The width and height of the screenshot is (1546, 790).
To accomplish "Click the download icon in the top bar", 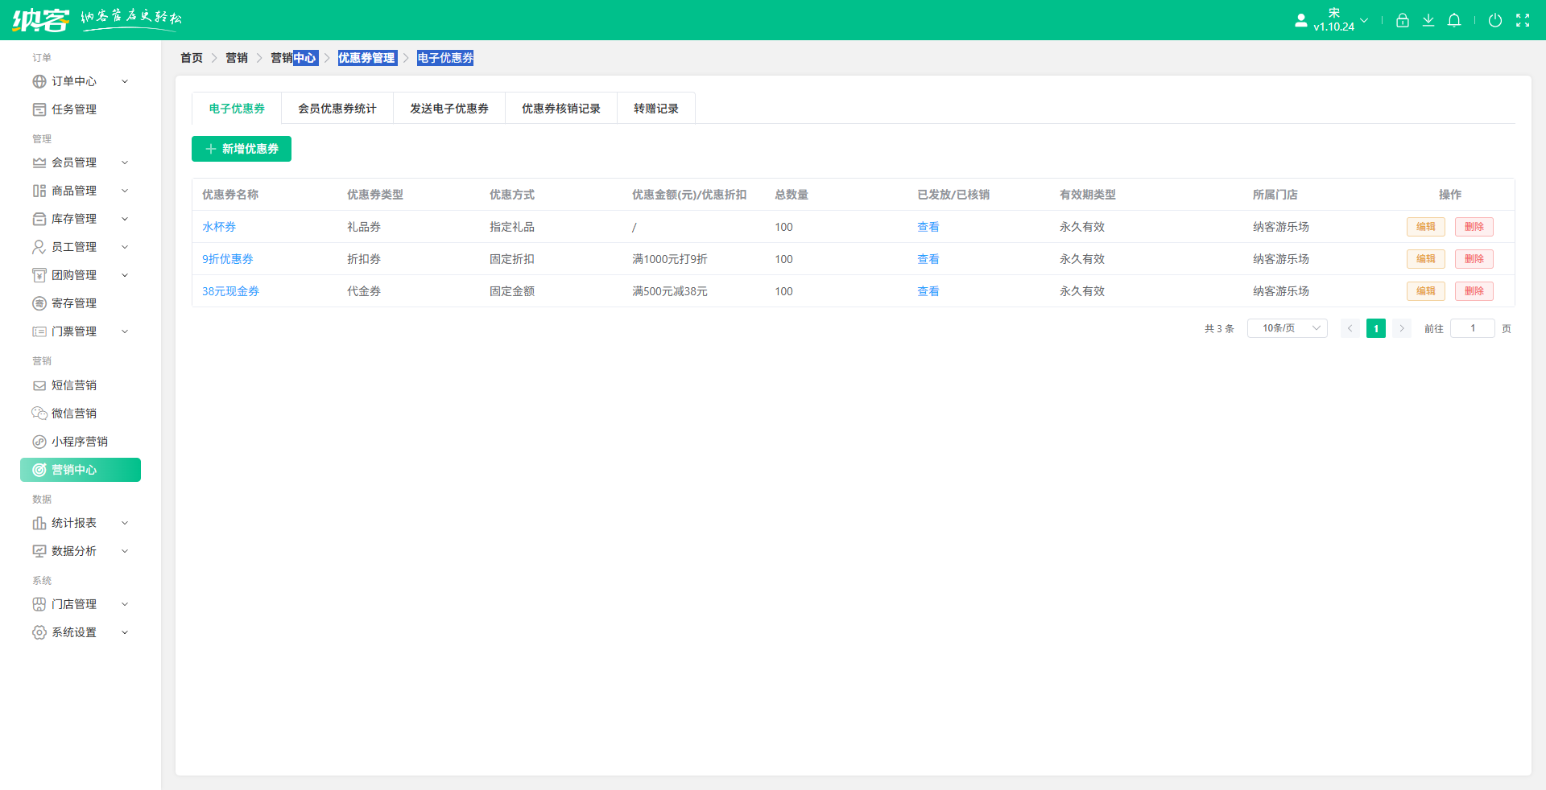I will [1428, 20].
